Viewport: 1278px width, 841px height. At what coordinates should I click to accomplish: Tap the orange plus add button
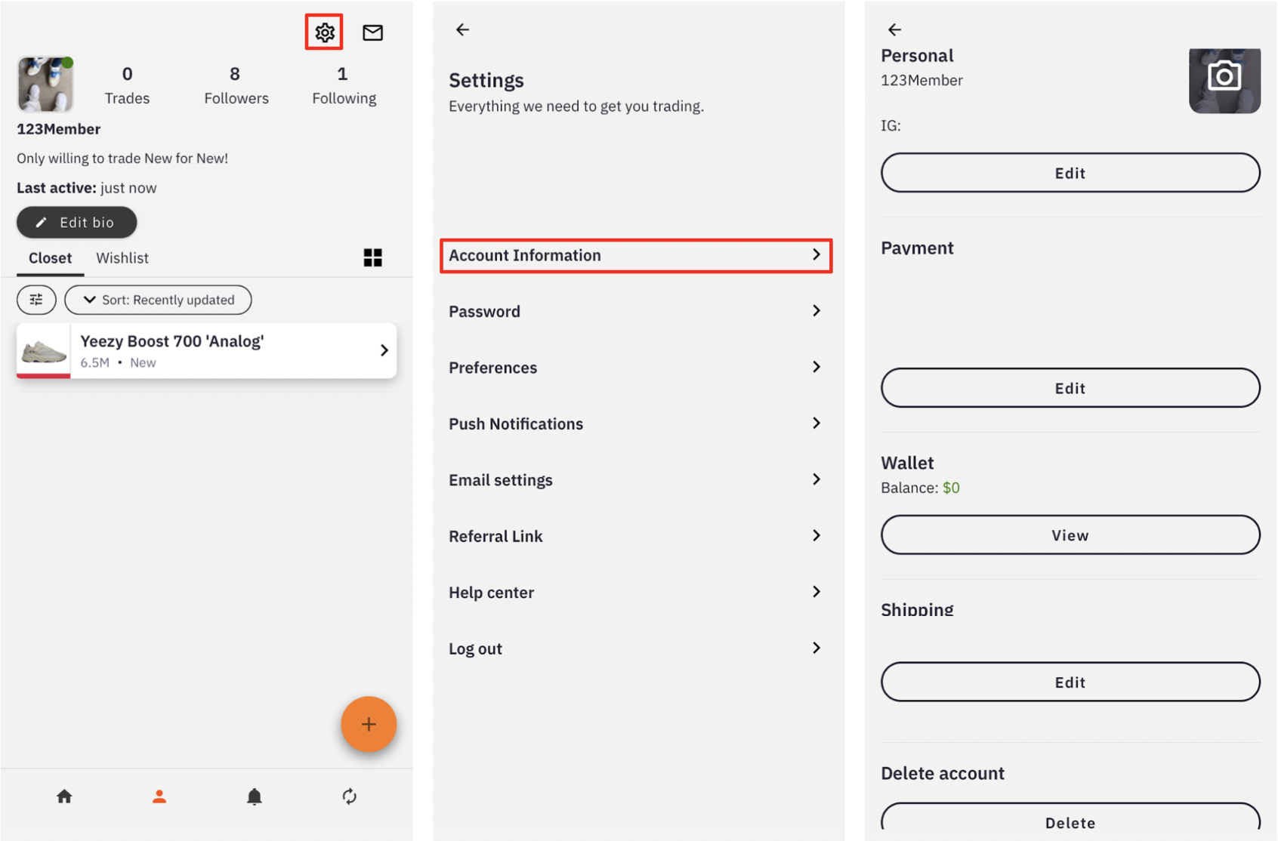[x=369, y=724]
